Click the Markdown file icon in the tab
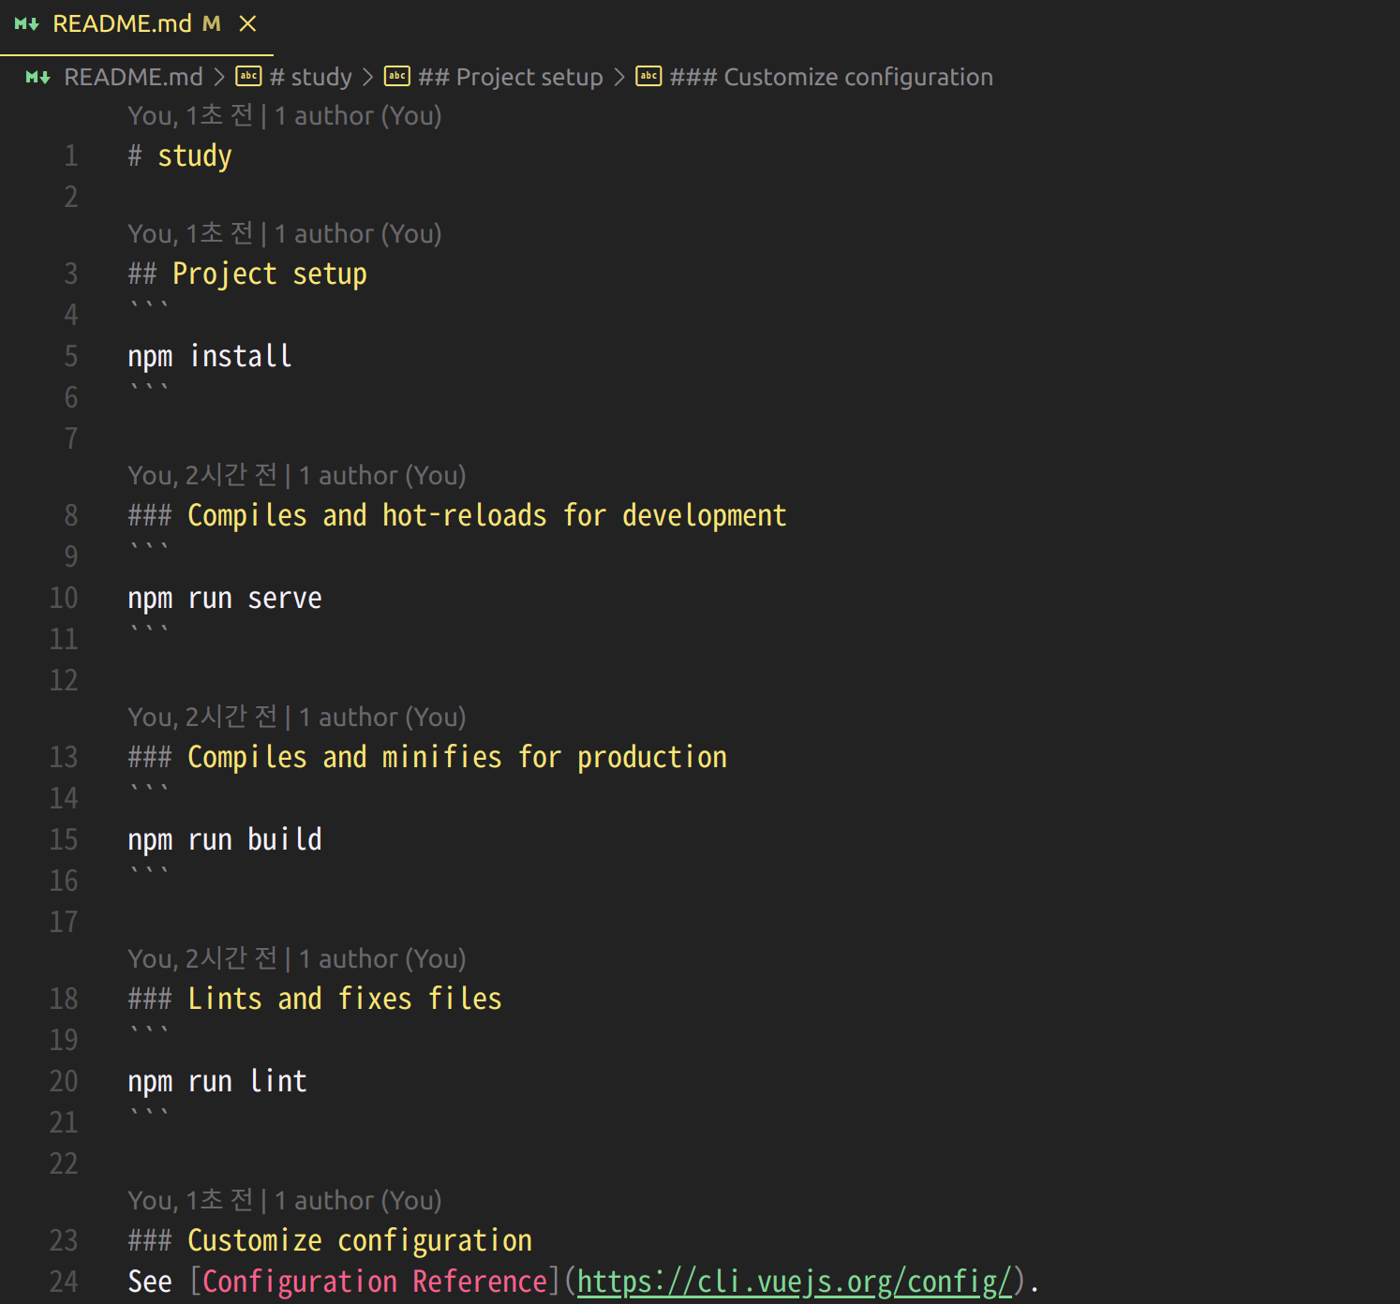 click(x=26, y=24)
